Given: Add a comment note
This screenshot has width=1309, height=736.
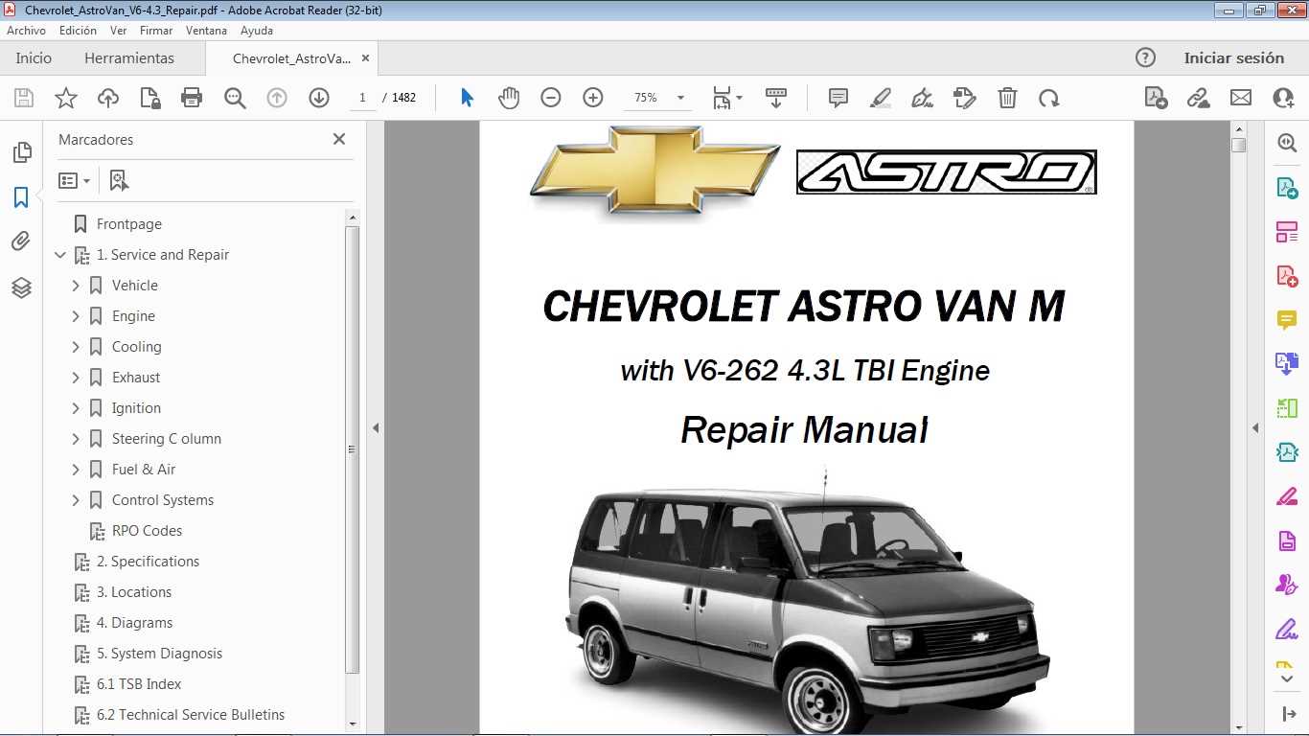Looking at the screenshot, I should click(838, 98).
